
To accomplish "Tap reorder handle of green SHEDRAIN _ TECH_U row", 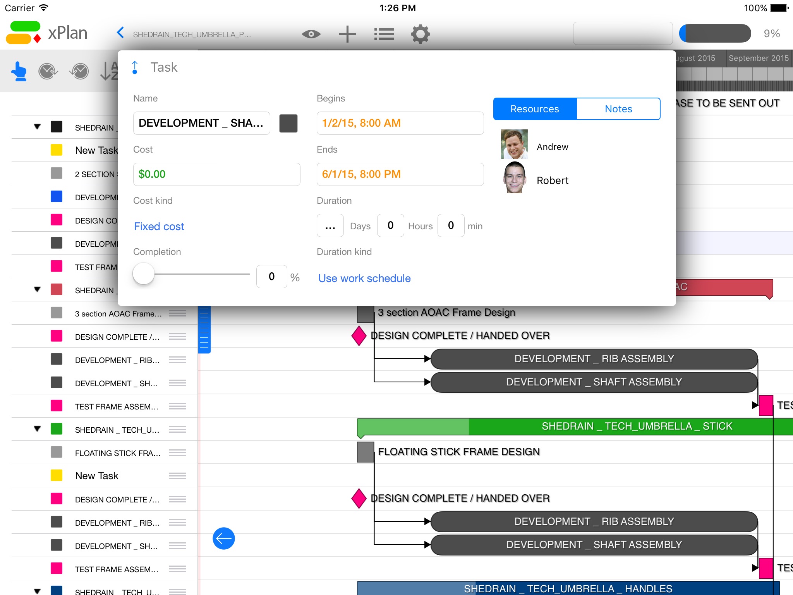I will pos(177,429).
